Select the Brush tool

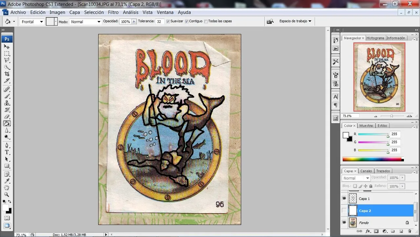(x=7, y=96)
